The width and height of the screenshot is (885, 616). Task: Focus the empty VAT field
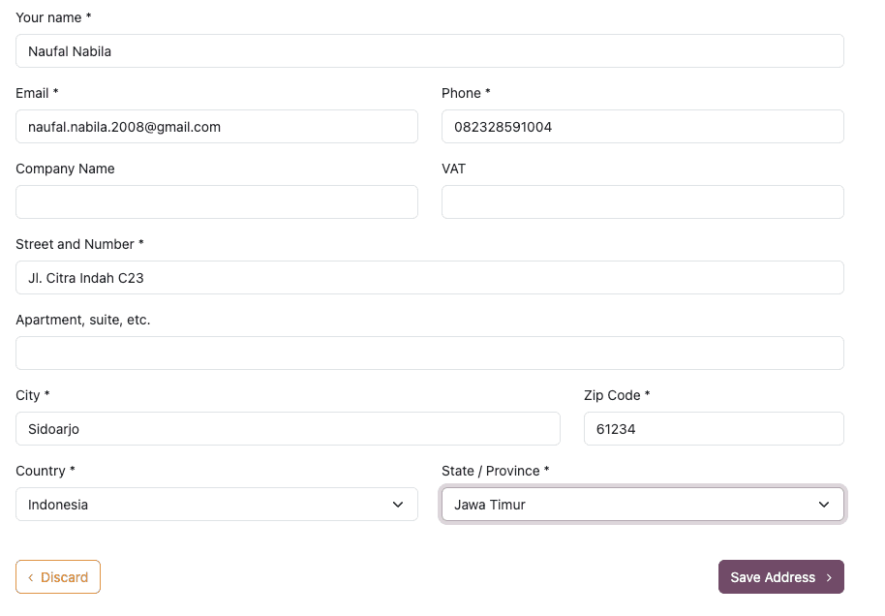click(x=642, y=202)
